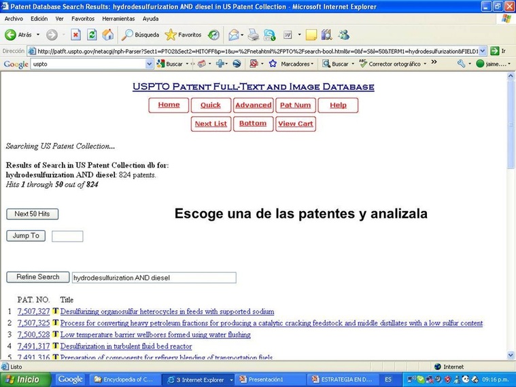Click the Refine Search query text field

(154, 278)
